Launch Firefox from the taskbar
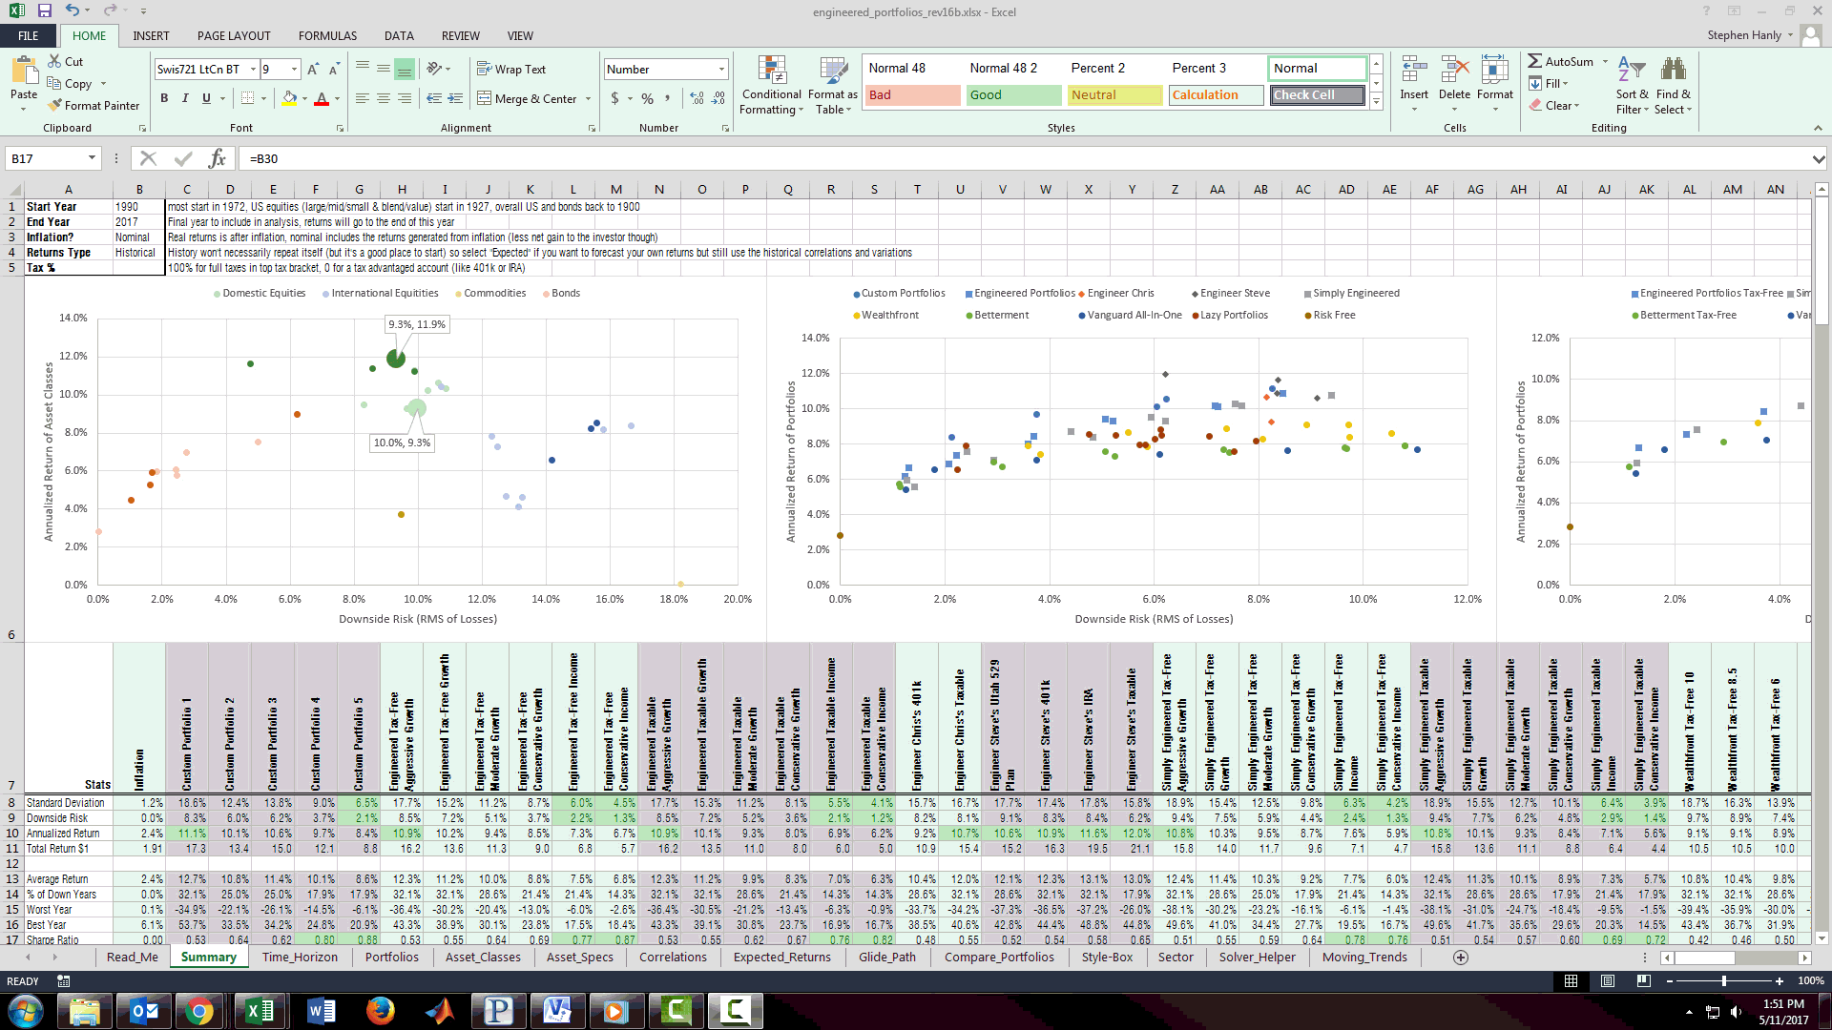 click(380, 1010)
